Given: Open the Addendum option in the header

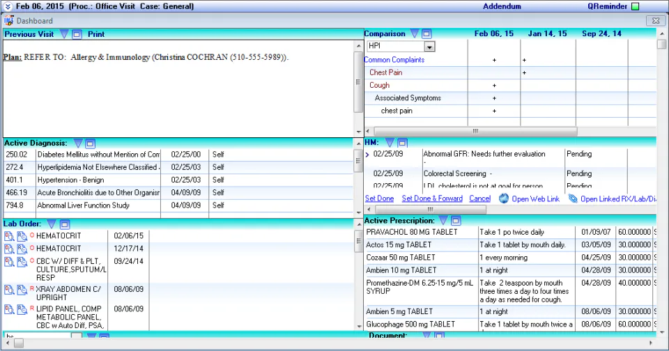Looking at the screenshot, I should (x=502, y=6).
